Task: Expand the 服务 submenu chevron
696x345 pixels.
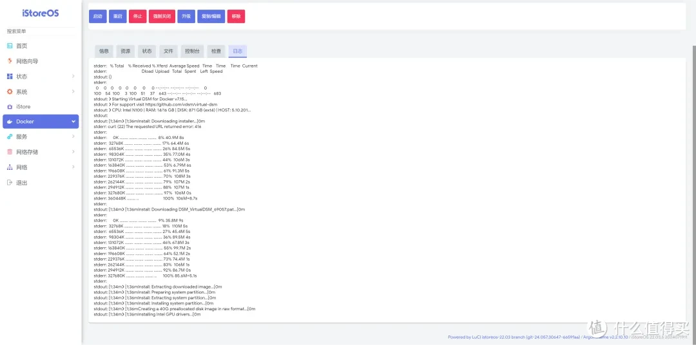Action: tap(73, 136)
